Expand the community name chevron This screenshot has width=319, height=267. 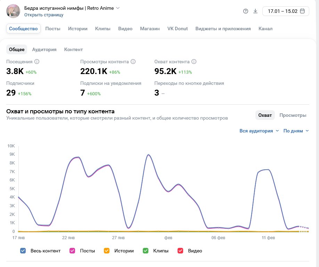point(118,8)
